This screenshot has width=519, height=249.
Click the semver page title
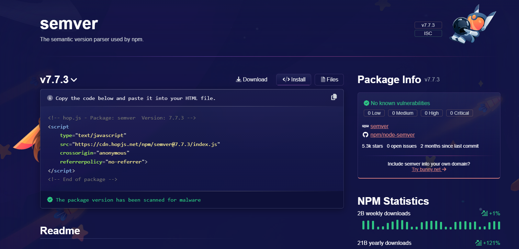(69, 24)
